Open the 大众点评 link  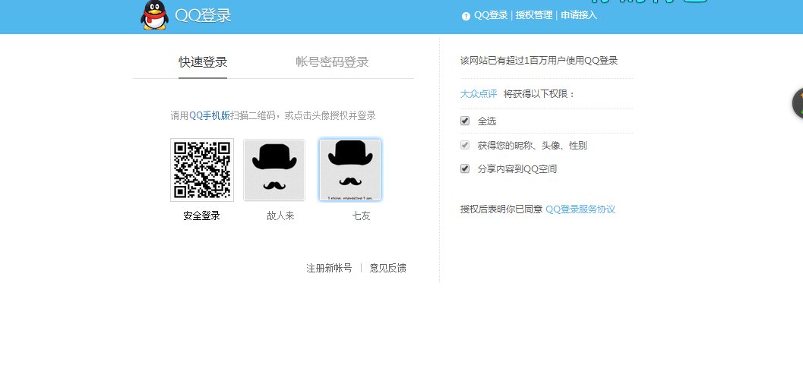(479, 94)
